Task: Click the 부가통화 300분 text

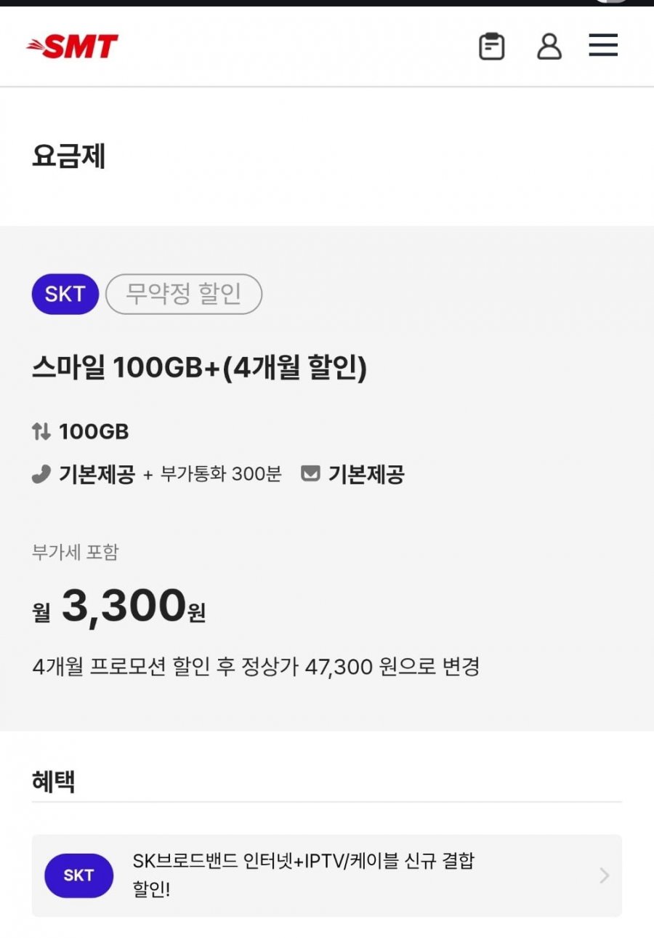Action: 220,475
